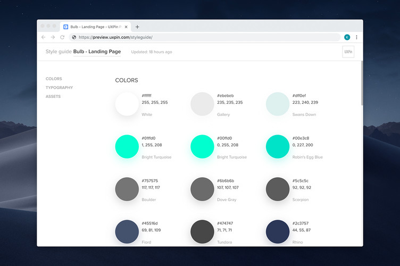Open the teal K profile avatar
The width and height of the screenshot is (400, 266).
pyautogui.click(x=347, y=37)
